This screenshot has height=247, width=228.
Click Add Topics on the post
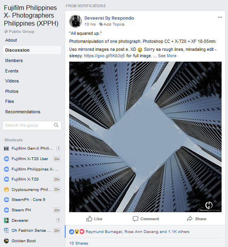(x=114, y=24)
